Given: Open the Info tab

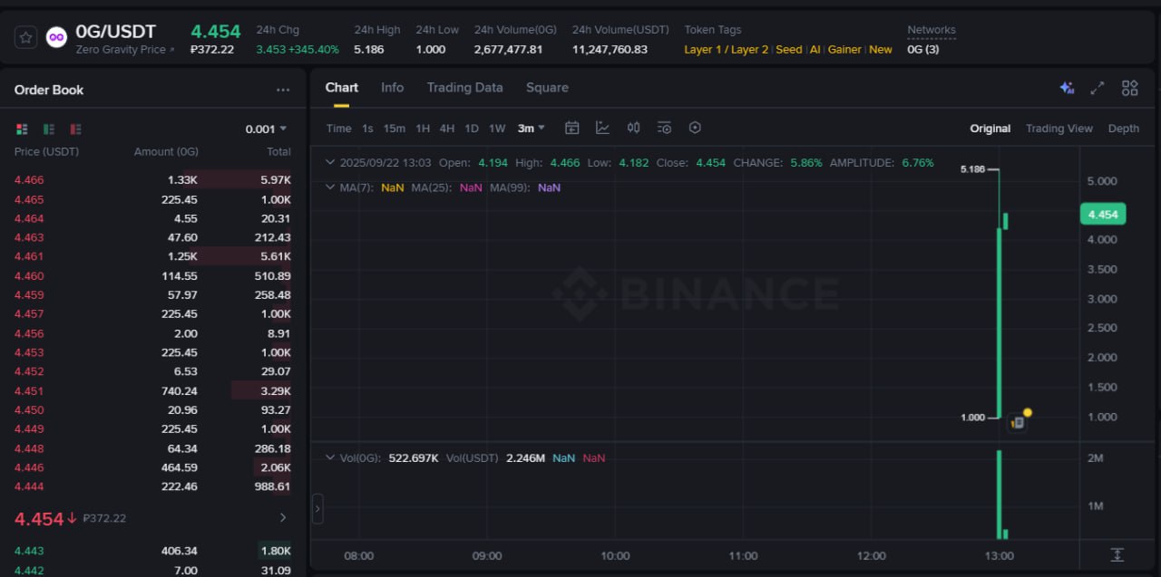Looking at the screenshot, I should tap(392, 88).
